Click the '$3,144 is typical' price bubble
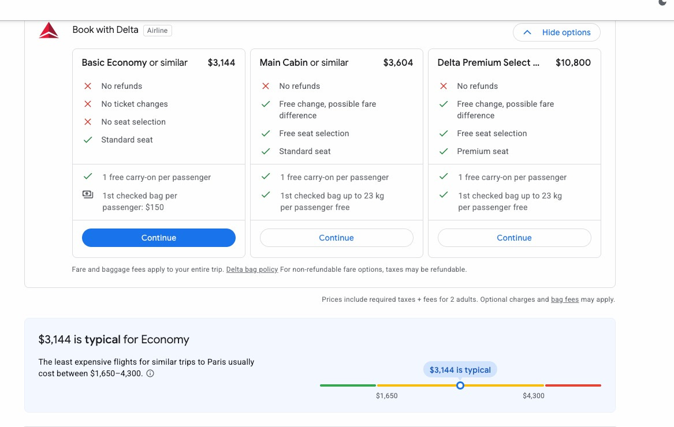Image resolution: width=674 pixels, height=427 pixels. pyautogui.click(x=460, y=370)
